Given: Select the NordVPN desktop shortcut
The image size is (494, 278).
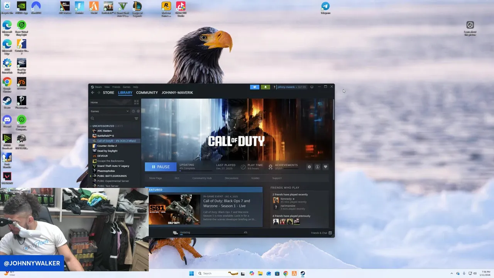Looking at the screenshot, I should pyautogui.click(x=36, y=8).
